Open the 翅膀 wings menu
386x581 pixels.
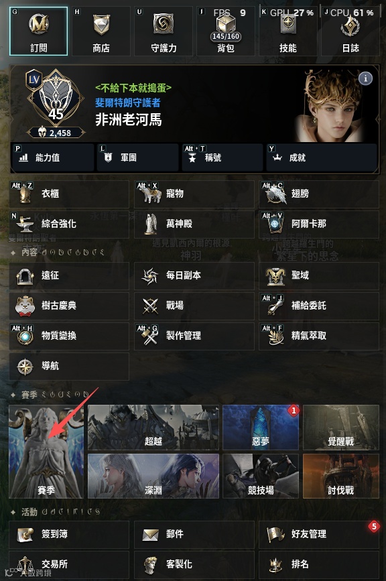pyautogui.click(x=318, y=194)
